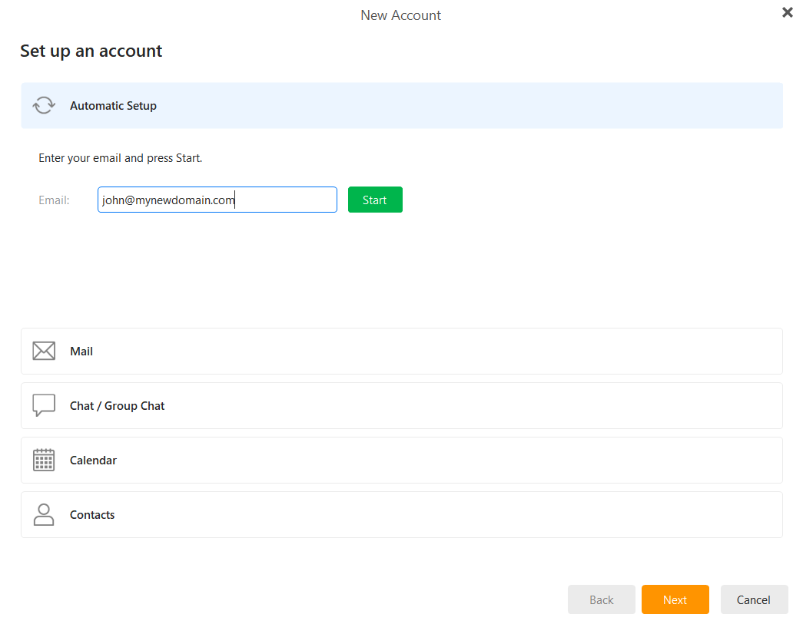Click inside the email input field

[217, 200]
